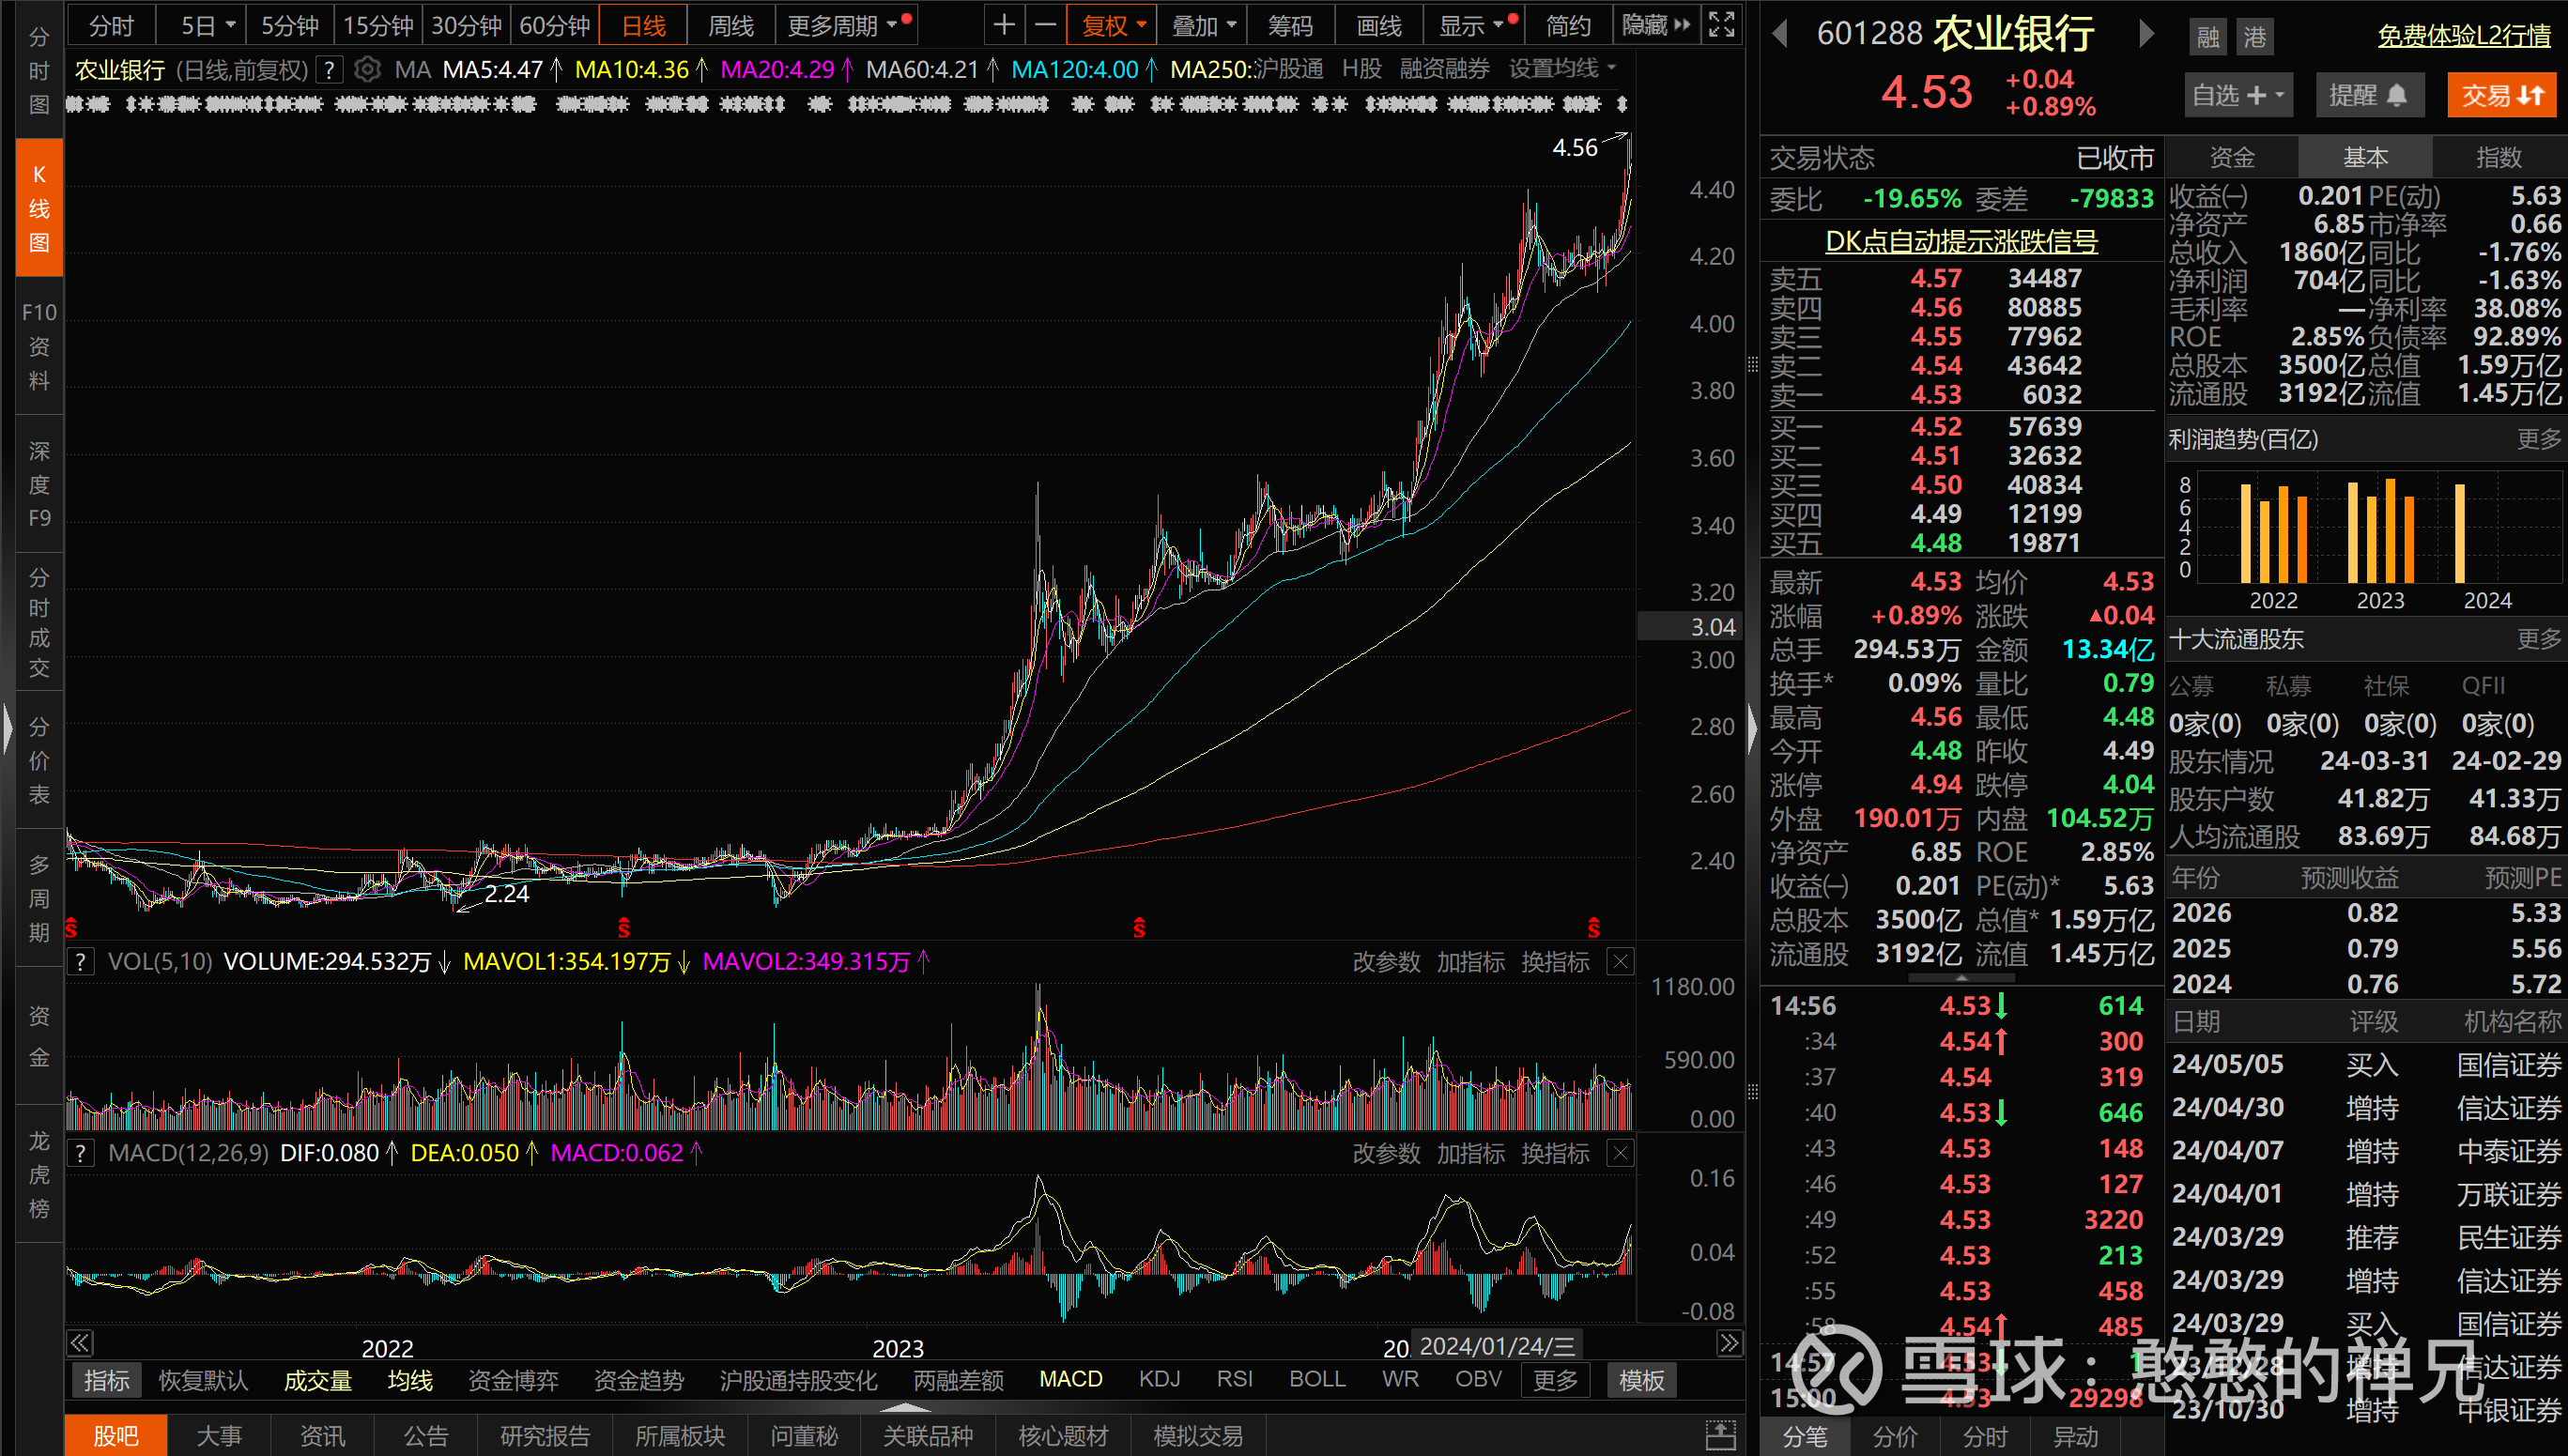Open 模板 template button
The height and width of the screenshot is (1456, 2568).
click(1641, 1380)
